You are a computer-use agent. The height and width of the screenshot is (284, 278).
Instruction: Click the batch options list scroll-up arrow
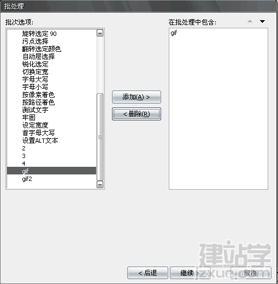100,33
